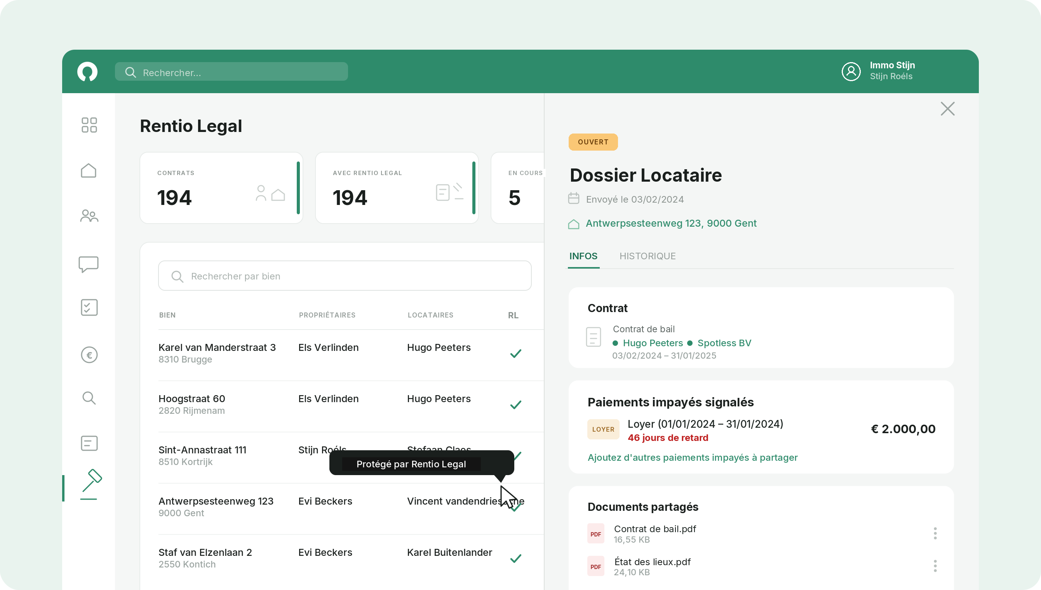Click the LOYER tag on unpaid payment
Screen dimensions: 1041x590
(603, 430)
